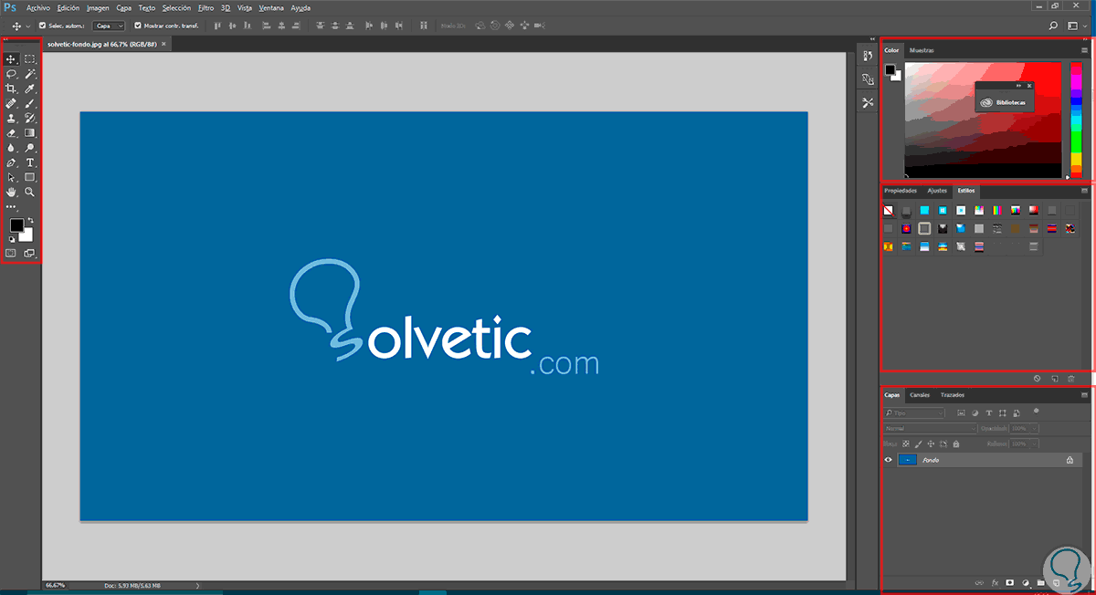This screenshot has width=1096, height=595.
Task: Add a layer style with fx
Action: click(996, 581)
